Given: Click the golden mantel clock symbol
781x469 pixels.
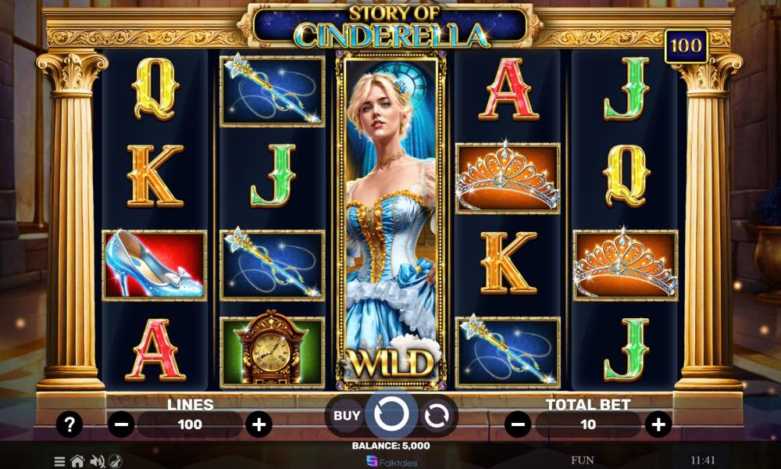Looking at the screenshot, I should click(x=272, y=353).
